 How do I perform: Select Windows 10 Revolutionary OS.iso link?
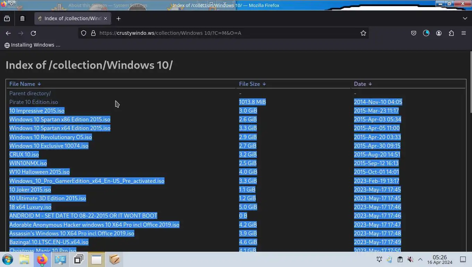pos(51,137)
